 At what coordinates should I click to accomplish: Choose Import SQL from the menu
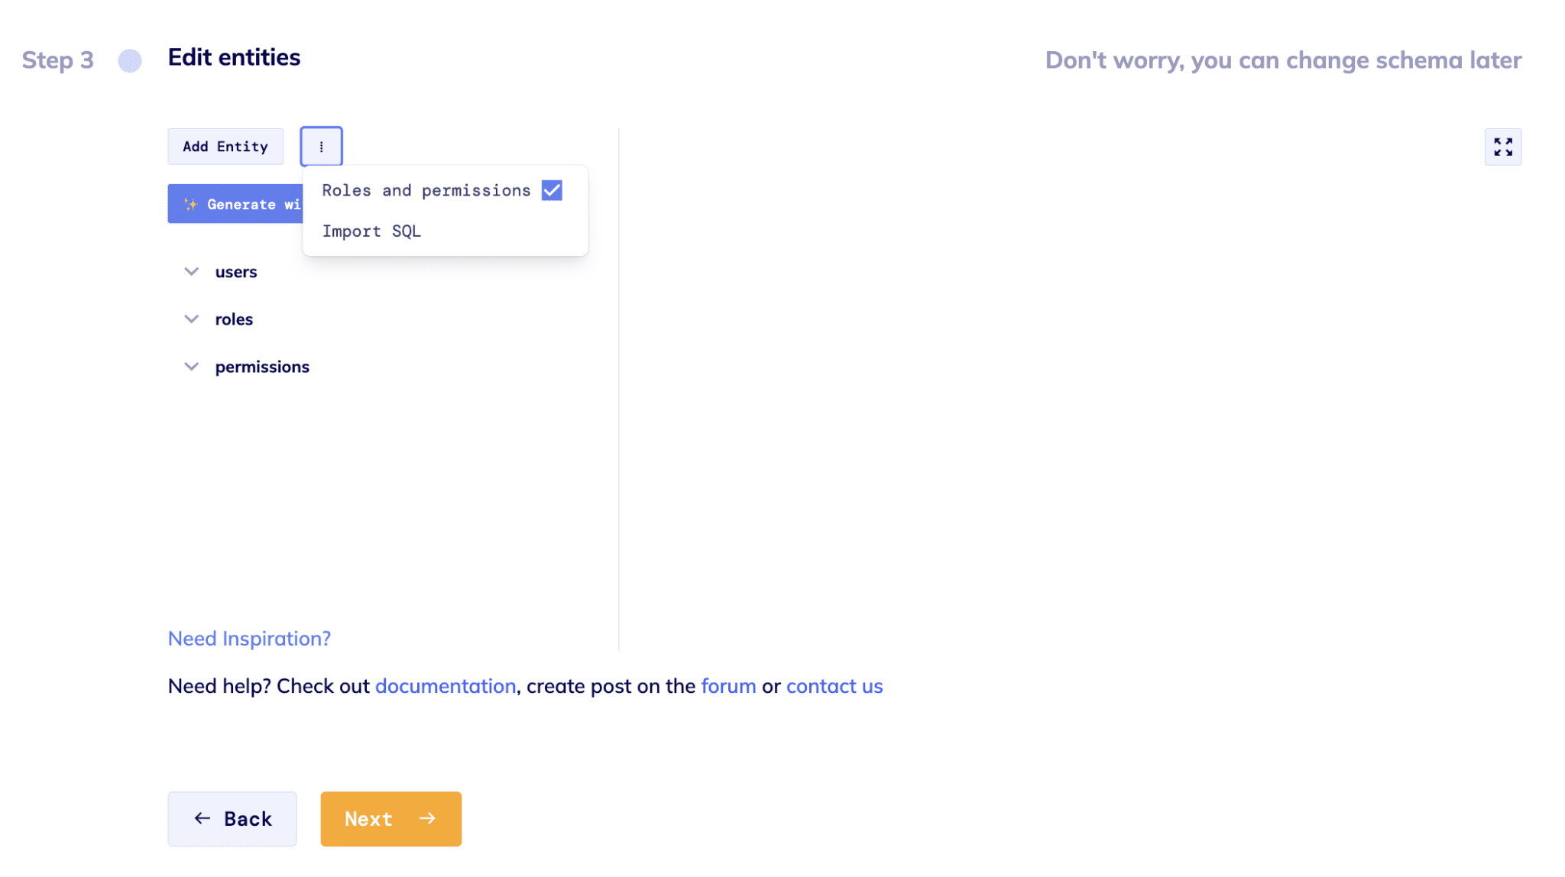[371, 231]
